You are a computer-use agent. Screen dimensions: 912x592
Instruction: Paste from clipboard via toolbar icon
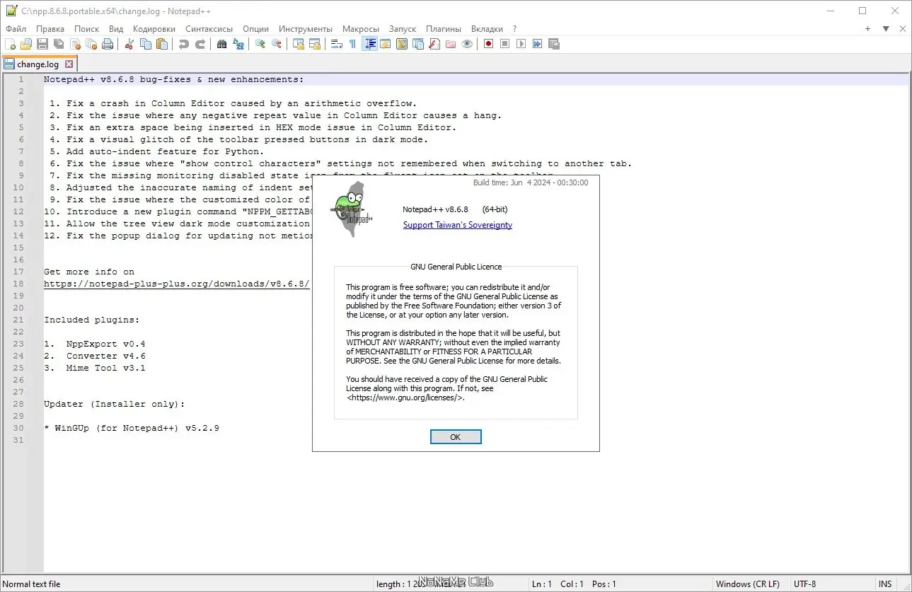coord(162,44)
